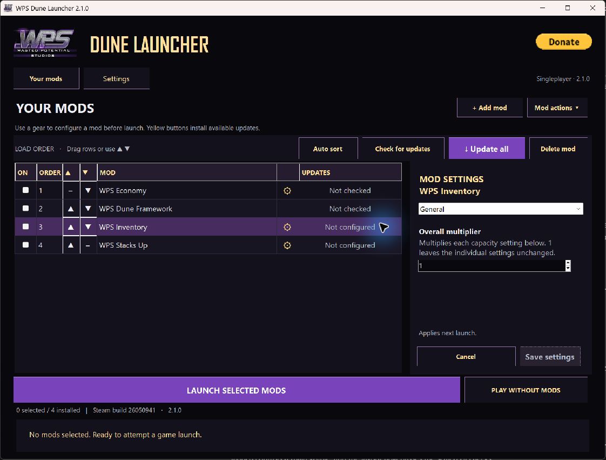Switch to the Your mods tab
606x460 pixels.
point(46,78)
